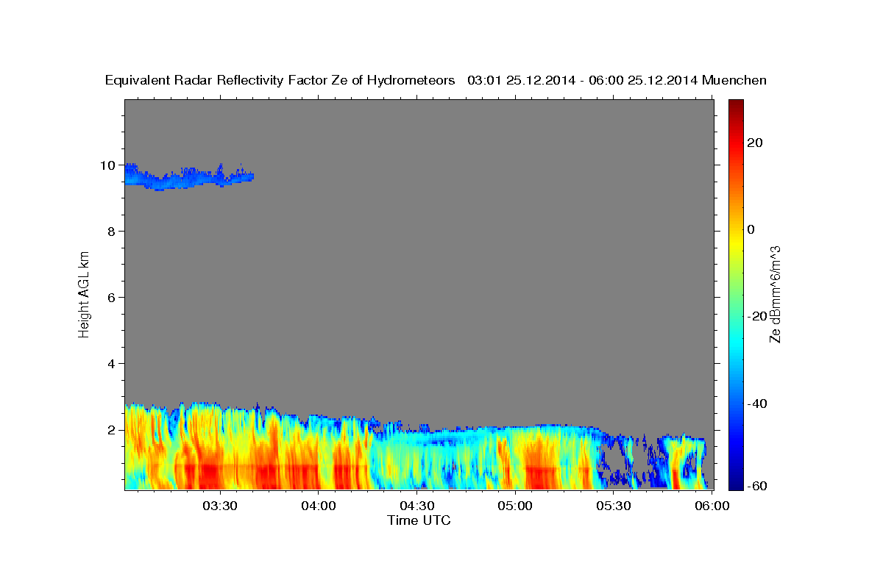Image resolution: width=883 pixels, height=588 pixels.
Task: Click the '05:00' time tick label
Action: [514, 506]
